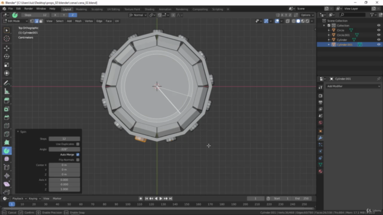Viewport: 383px width, 215px height.
Task: Toggle the Flip Normals checkbox
Action: 78,160
